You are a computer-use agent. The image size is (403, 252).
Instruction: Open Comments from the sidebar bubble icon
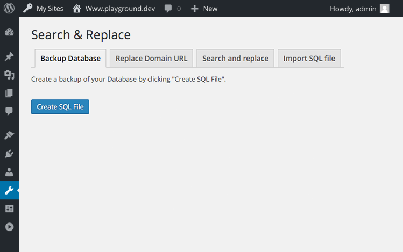(x=9, y=111)
